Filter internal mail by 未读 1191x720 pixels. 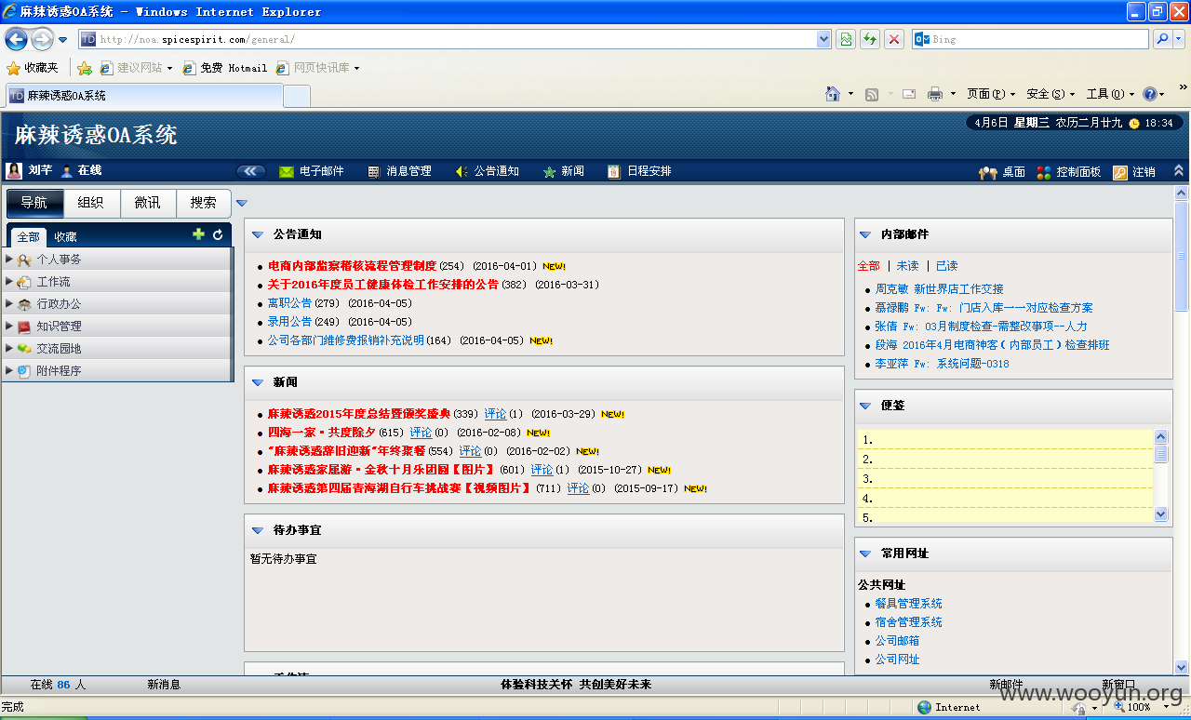907,266
